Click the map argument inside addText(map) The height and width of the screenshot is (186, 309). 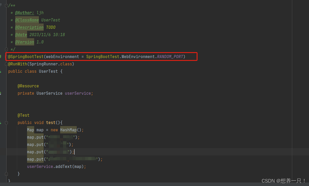(x=78, y=167)
